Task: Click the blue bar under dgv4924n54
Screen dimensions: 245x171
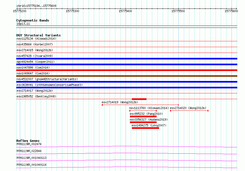Action: pyautogui.click(x=127, y=64)
